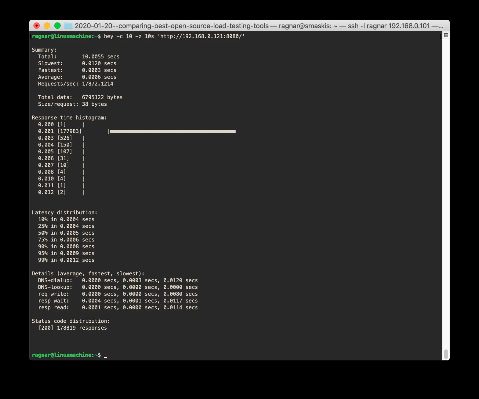
Task: Click the Latency distribution heading
Action: [65, 213]
